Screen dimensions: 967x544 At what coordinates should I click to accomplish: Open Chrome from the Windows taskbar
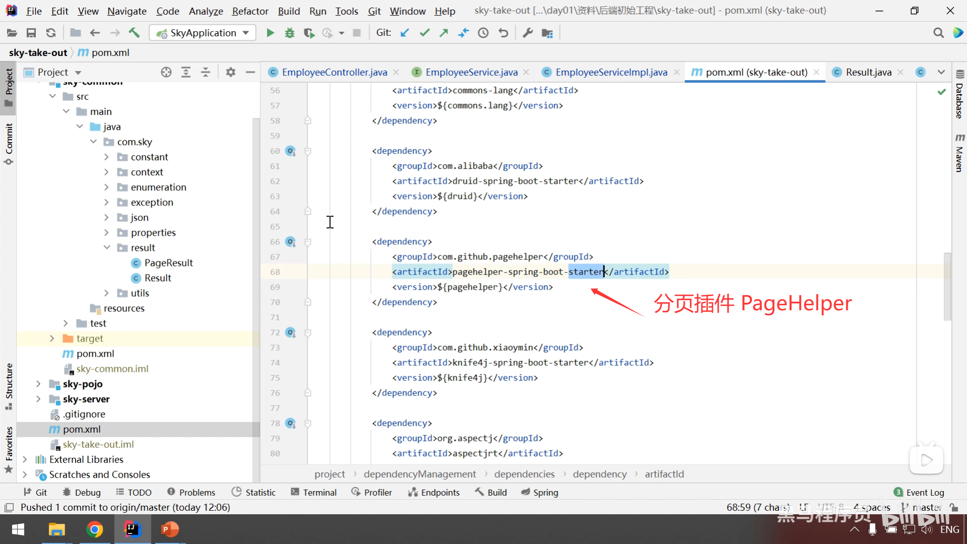click(x=94, y=529)
